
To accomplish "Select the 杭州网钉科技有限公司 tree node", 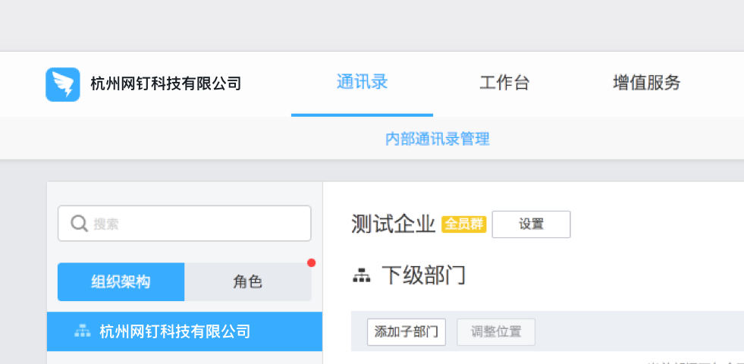I will point(184,331).
